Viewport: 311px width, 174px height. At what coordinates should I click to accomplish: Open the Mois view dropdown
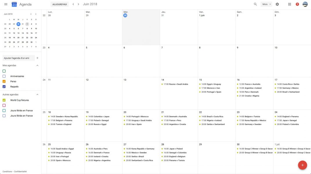coord(266,4)
